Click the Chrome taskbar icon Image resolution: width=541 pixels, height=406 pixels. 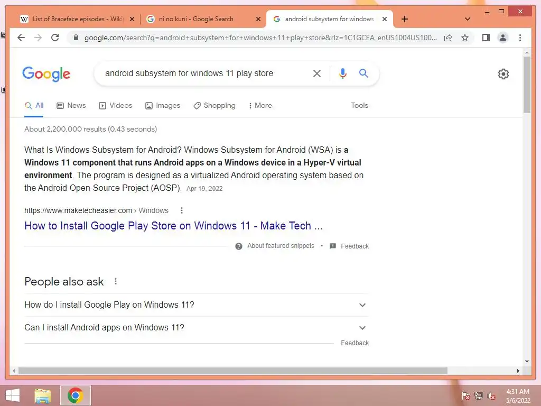pyautogui.click(x=75, y=395)
